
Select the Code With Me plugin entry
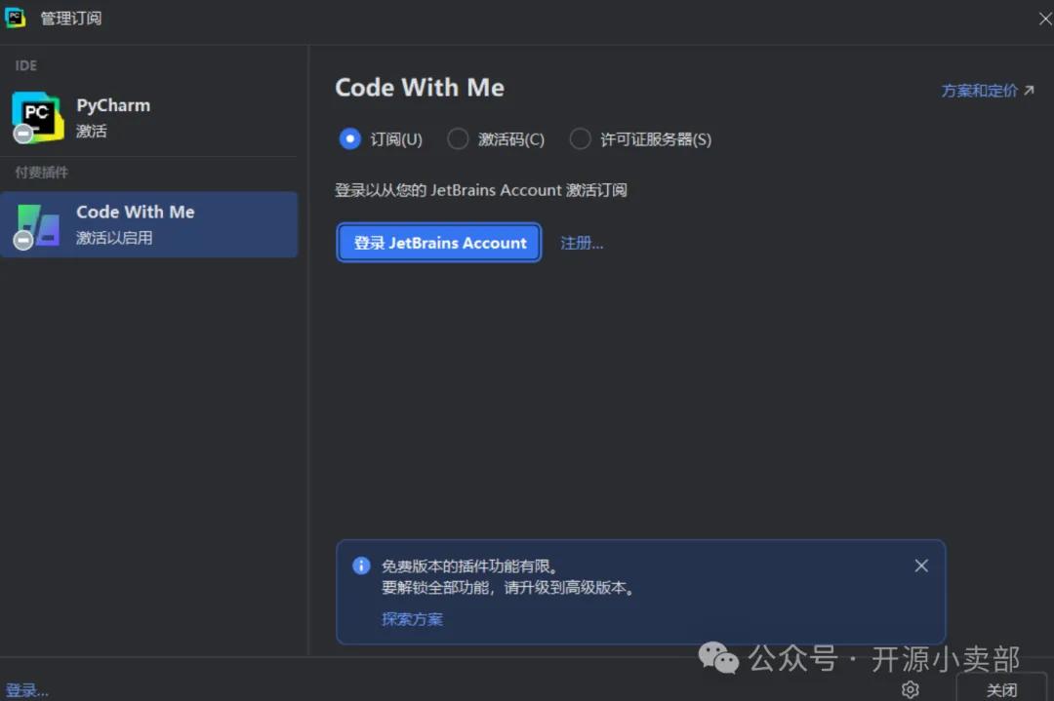148,224
